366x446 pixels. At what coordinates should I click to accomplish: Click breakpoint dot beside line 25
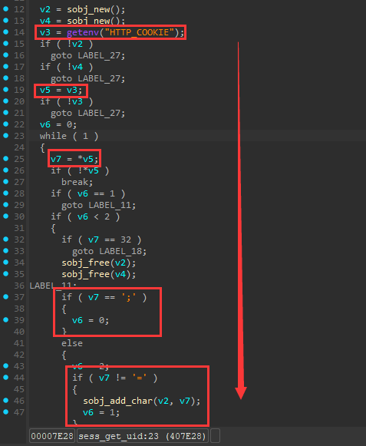click(5, 158)
